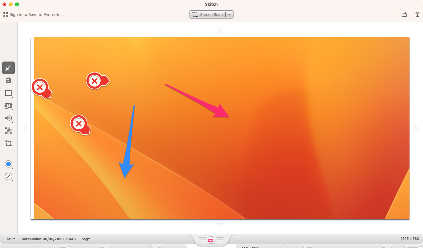Click the left canvas resize handle

pos(25,128)
